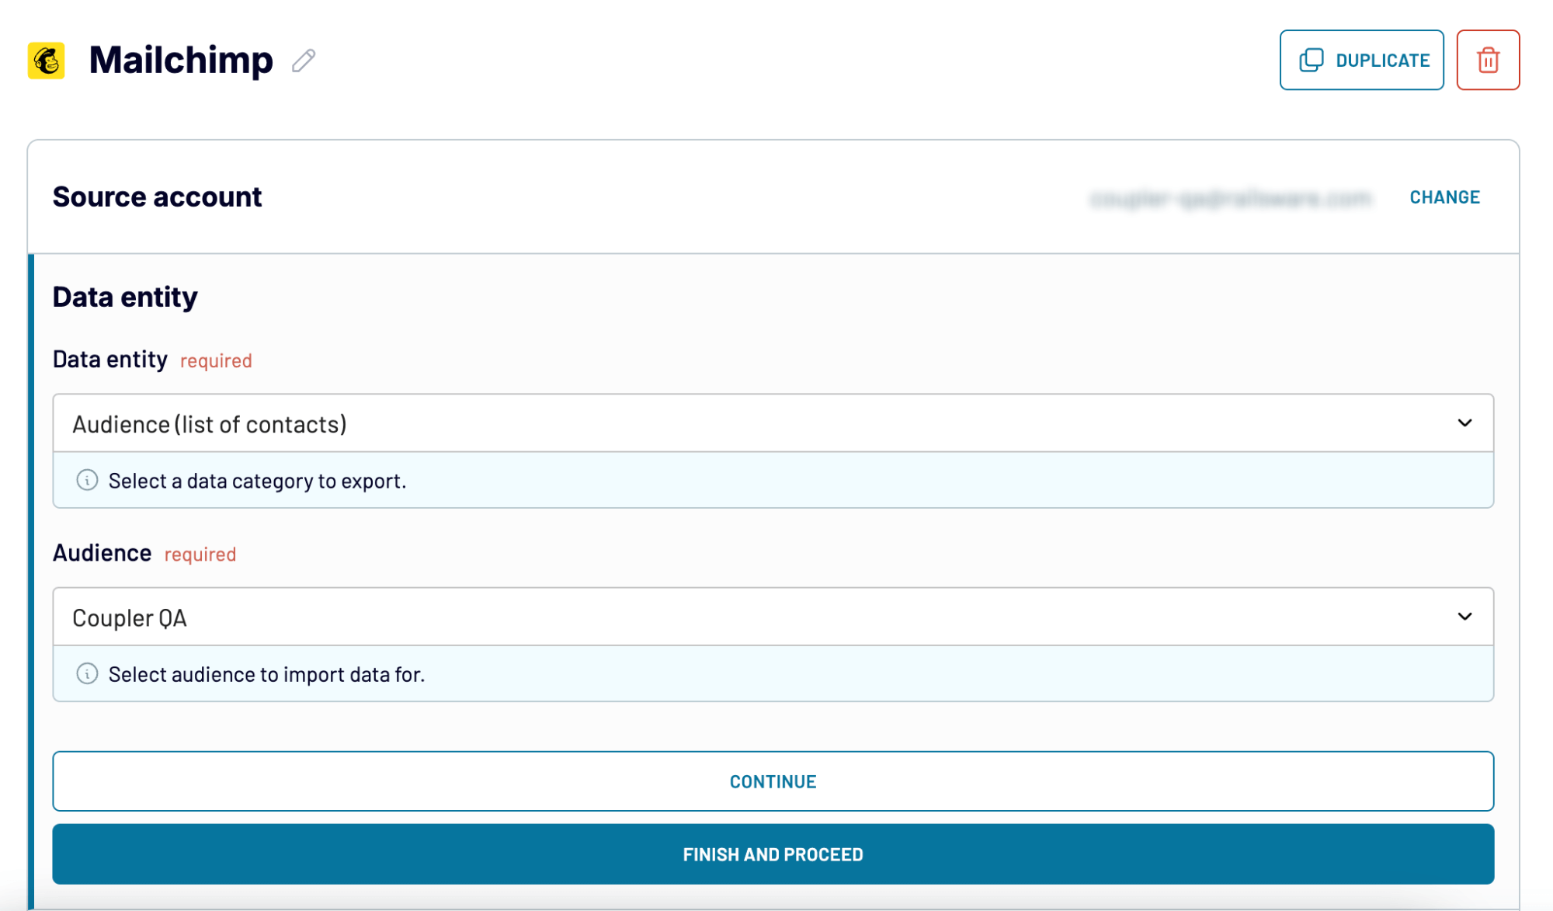Click the required label next to Audience
Screen dimensions: 1553x911
click(x=200, y=554)
